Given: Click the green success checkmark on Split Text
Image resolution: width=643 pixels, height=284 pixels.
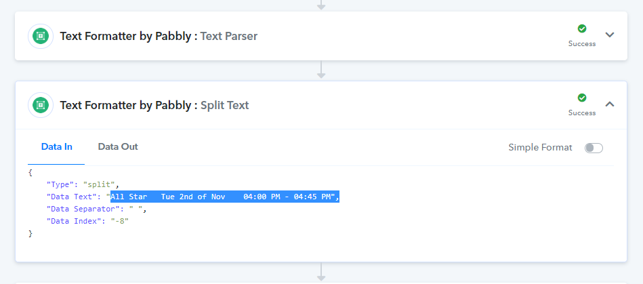Looking at the screenshot, I should [x=582, y=98].
